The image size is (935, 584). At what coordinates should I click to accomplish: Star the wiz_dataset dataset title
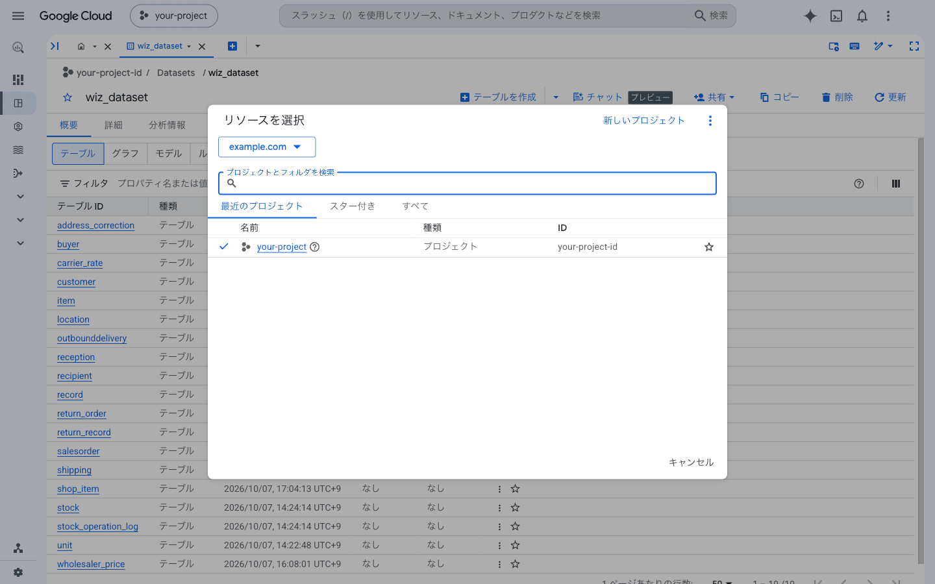68,97
